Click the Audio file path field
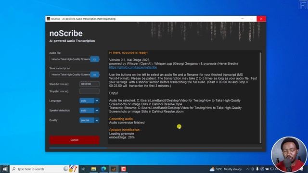Screen dimensions: 308x173 [70, 59]
